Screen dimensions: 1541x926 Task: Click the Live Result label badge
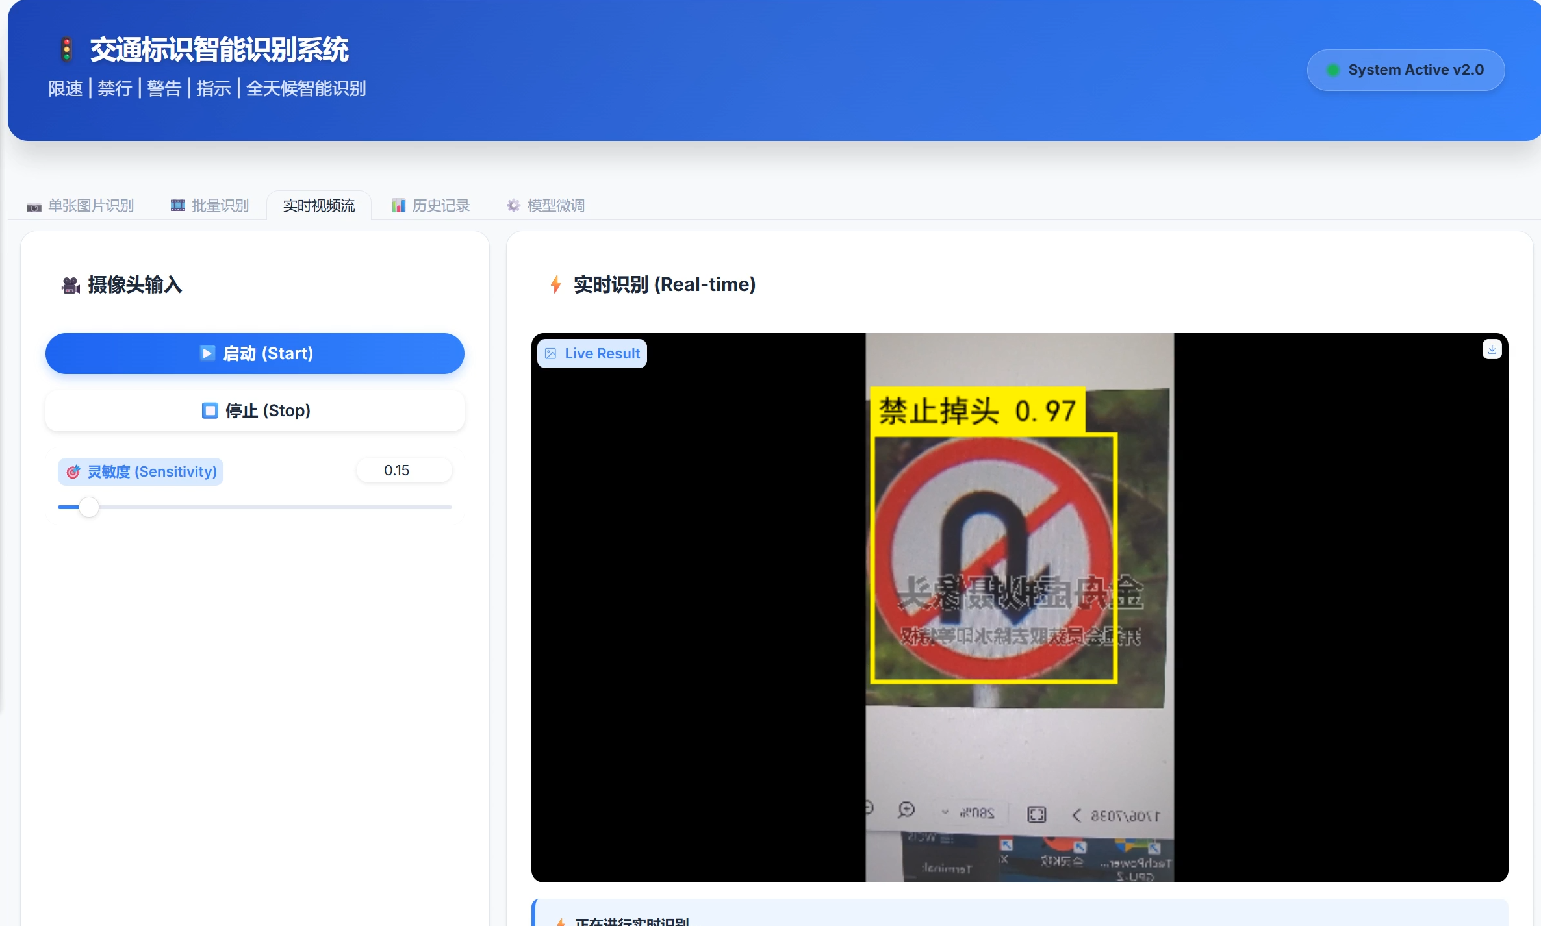(592, 354)
